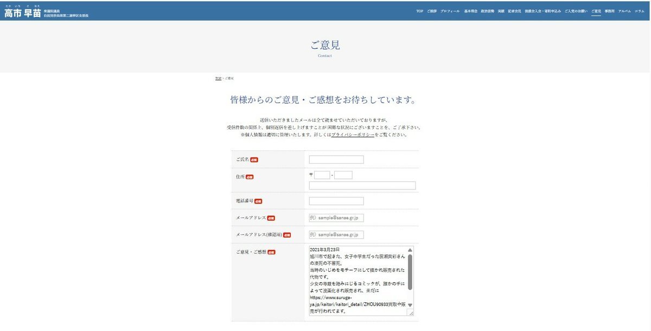
Task: Click the comment textarea scrollbar thumb
Action: click(x=410, y=272)
